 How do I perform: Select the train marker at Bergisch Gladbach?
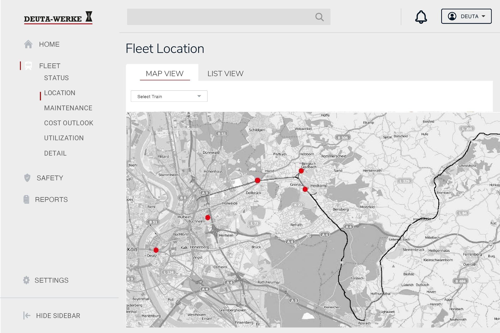(301, 171)
